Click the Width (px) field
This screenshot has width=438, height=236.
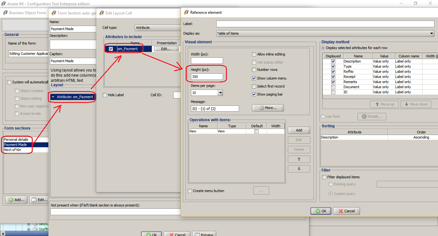click(x=207, y=61)
